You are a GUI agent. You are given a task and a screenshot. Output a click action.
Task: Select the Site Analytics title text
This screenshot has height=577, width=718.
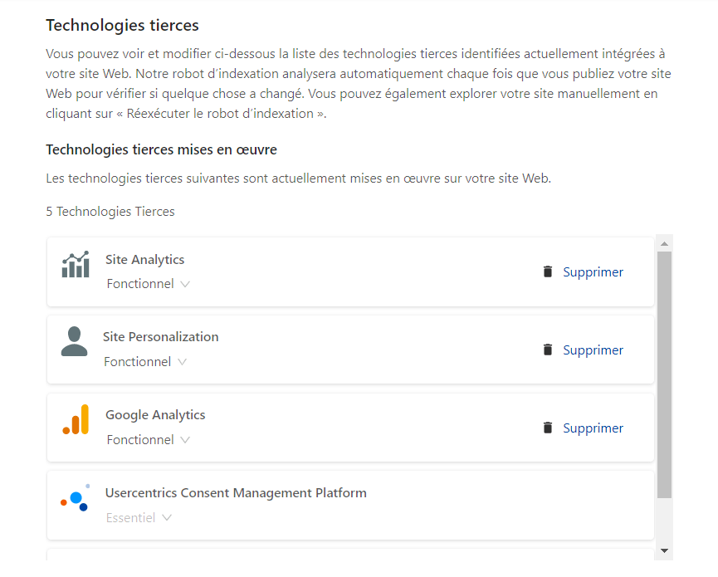click(x=144, y=260)
